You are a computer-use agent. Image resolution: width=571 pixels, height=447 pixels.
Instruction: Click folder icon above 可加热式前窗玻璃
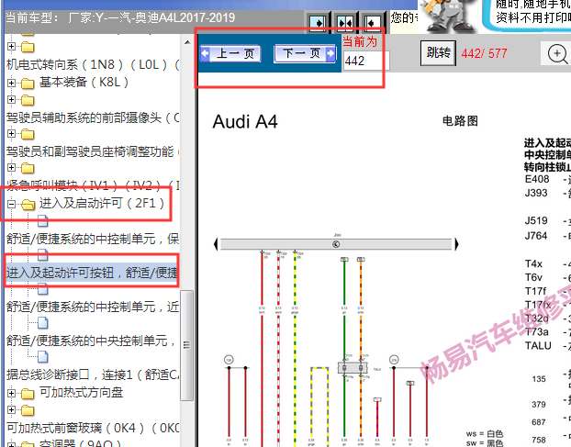(x=28, y=410)
